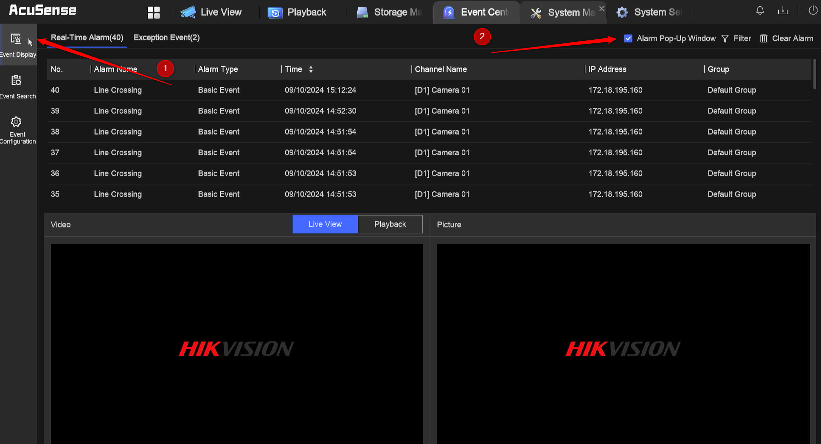
Task: Select alarm 40 Line Crossing row
Action: 237,90
